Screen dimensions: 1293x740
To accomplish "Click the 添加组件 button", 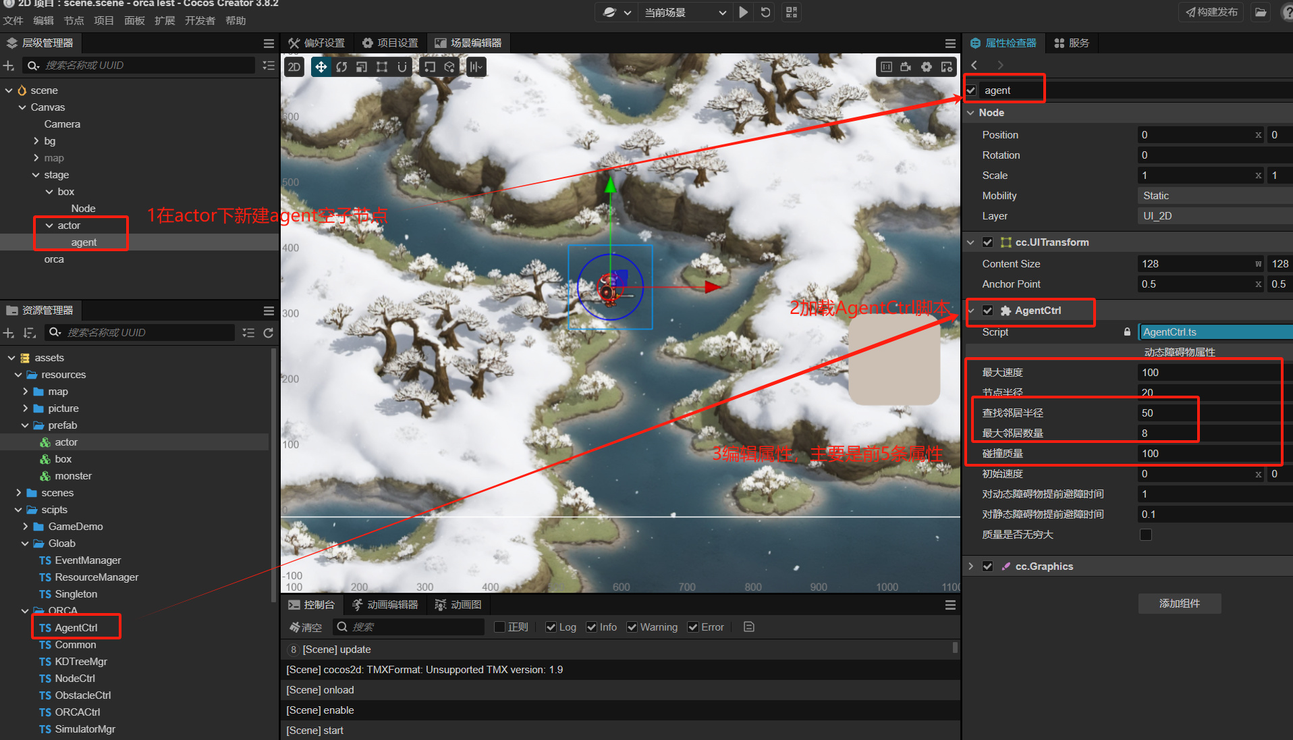I will (x=1180, y=604).
